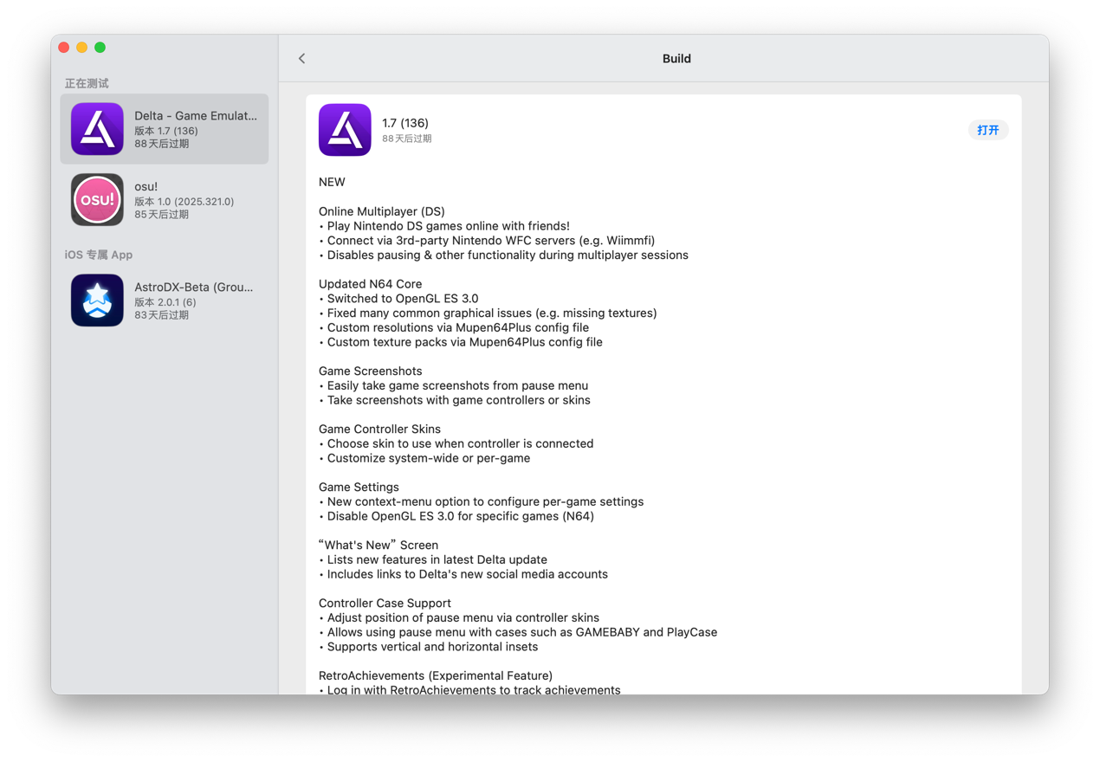The height and width of the screenshot is (762, 1100).
Task: Close the window with the red button
Action: pos(64,48)
